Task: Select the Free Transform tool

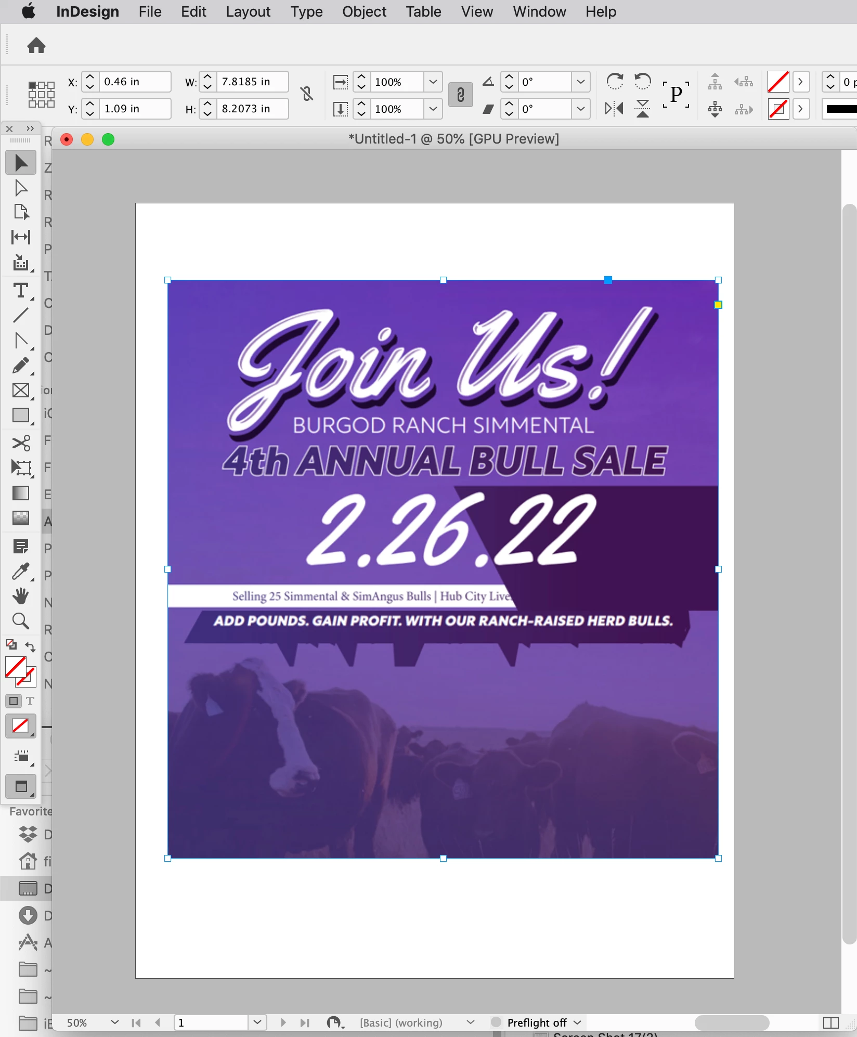Action: [21, 468]
